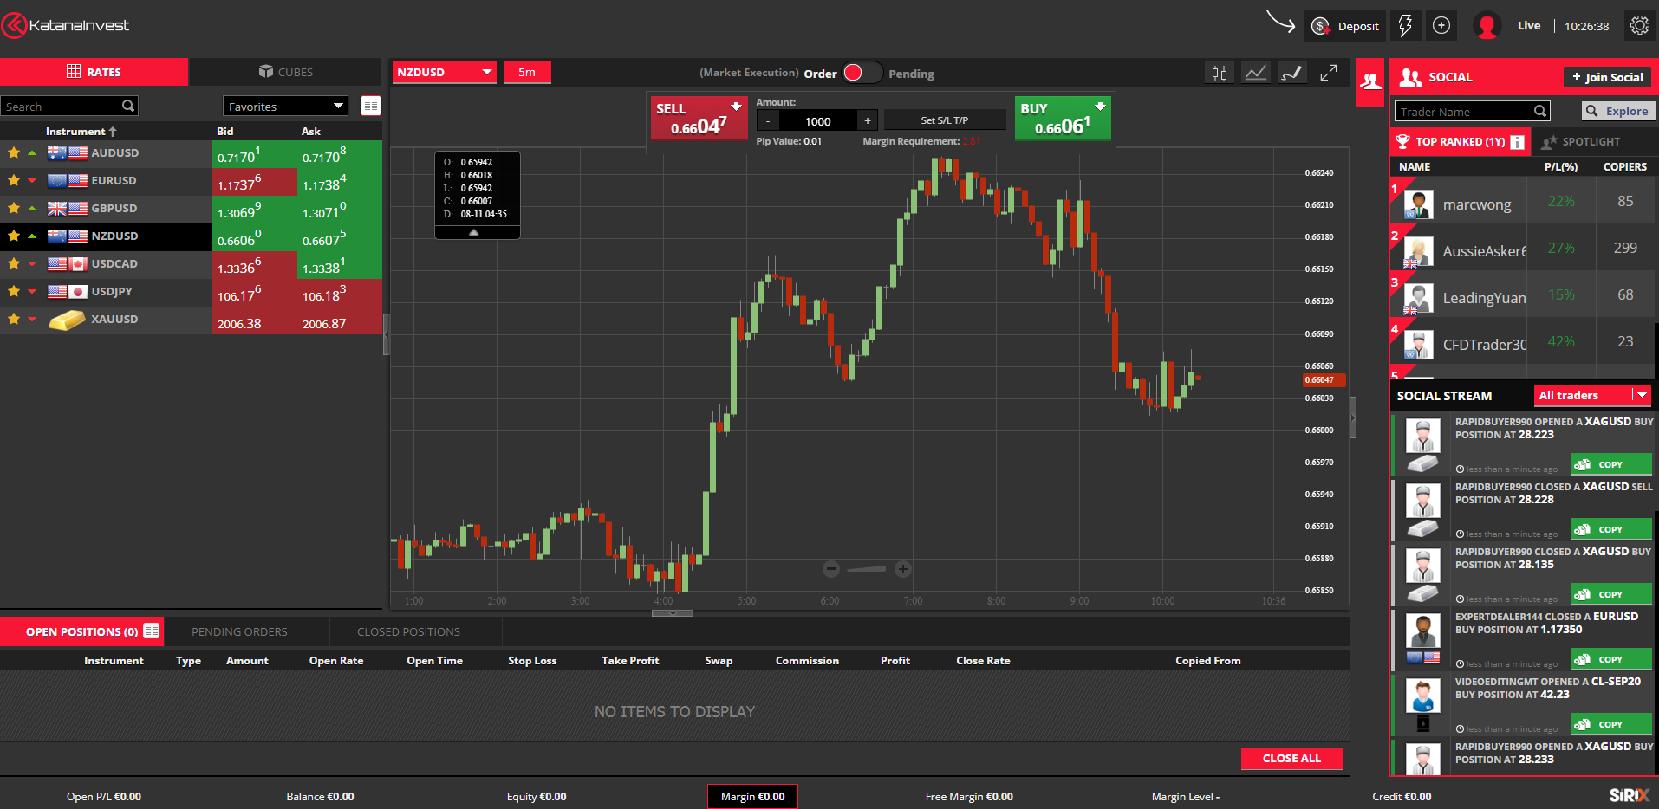Select the SPOTLIGHT tab

click(x=1581, y=141)
